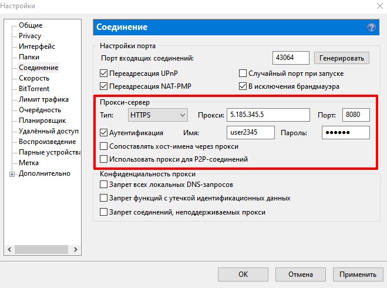
Task: Click the Отмена button
Action: point(300,274)
